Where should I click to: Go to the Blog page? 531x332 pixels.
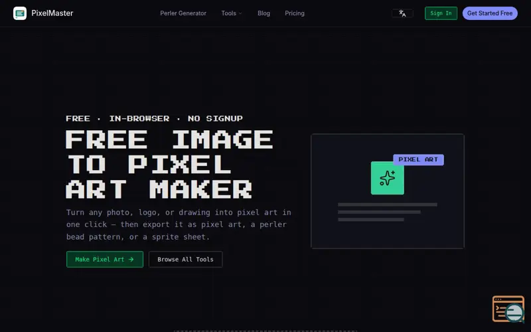pos(264,13)
